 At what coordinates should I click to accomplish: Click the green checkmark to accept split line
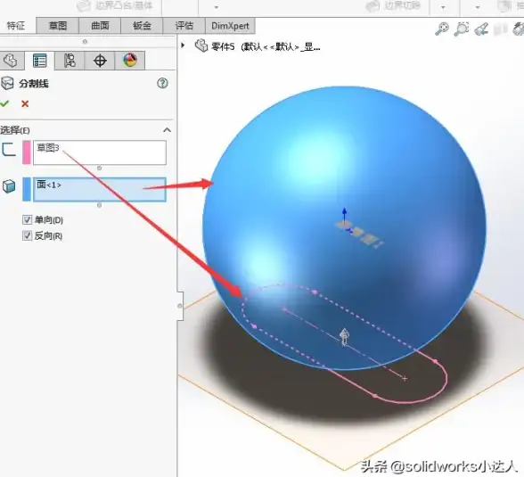click(x=4, y=104)
